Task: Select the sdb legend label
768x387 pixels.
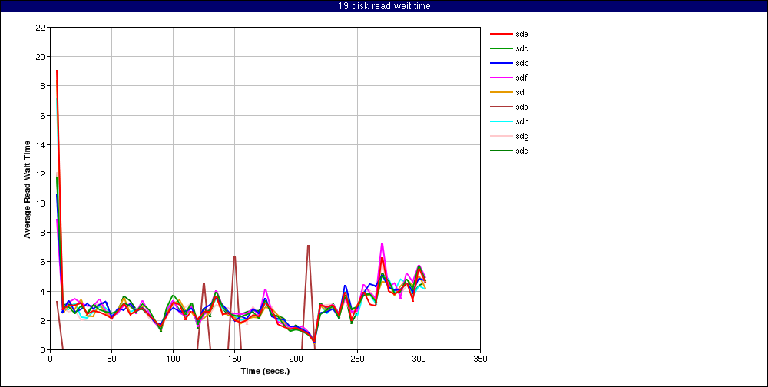Action: click(522, 63)
